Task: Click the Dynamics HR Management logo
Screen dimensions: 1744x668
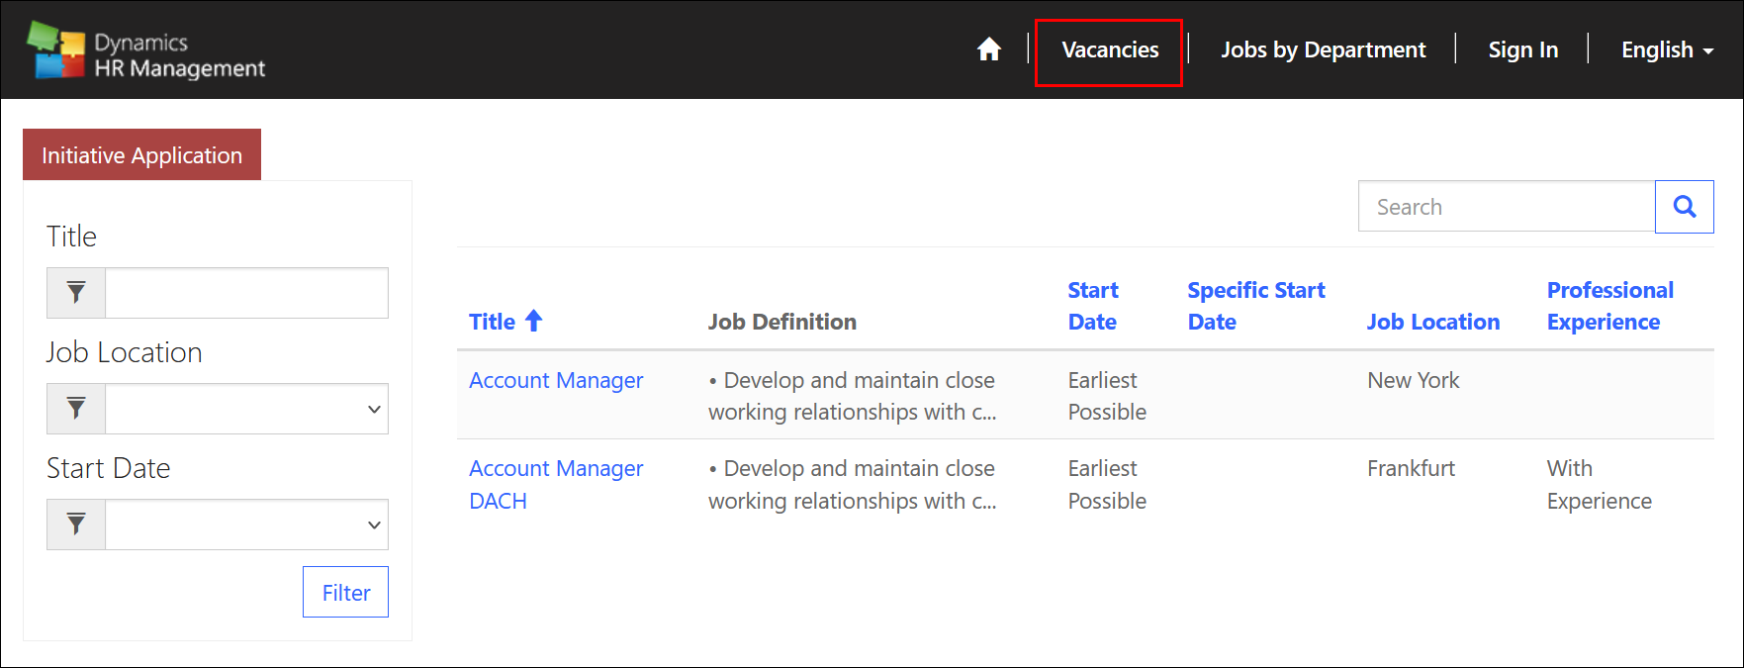Action: pyautogui.click(x=146, y=50)
